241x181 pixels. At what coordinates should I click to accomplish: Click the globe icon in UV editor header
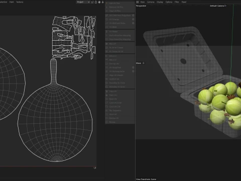(x=99, y=2)
